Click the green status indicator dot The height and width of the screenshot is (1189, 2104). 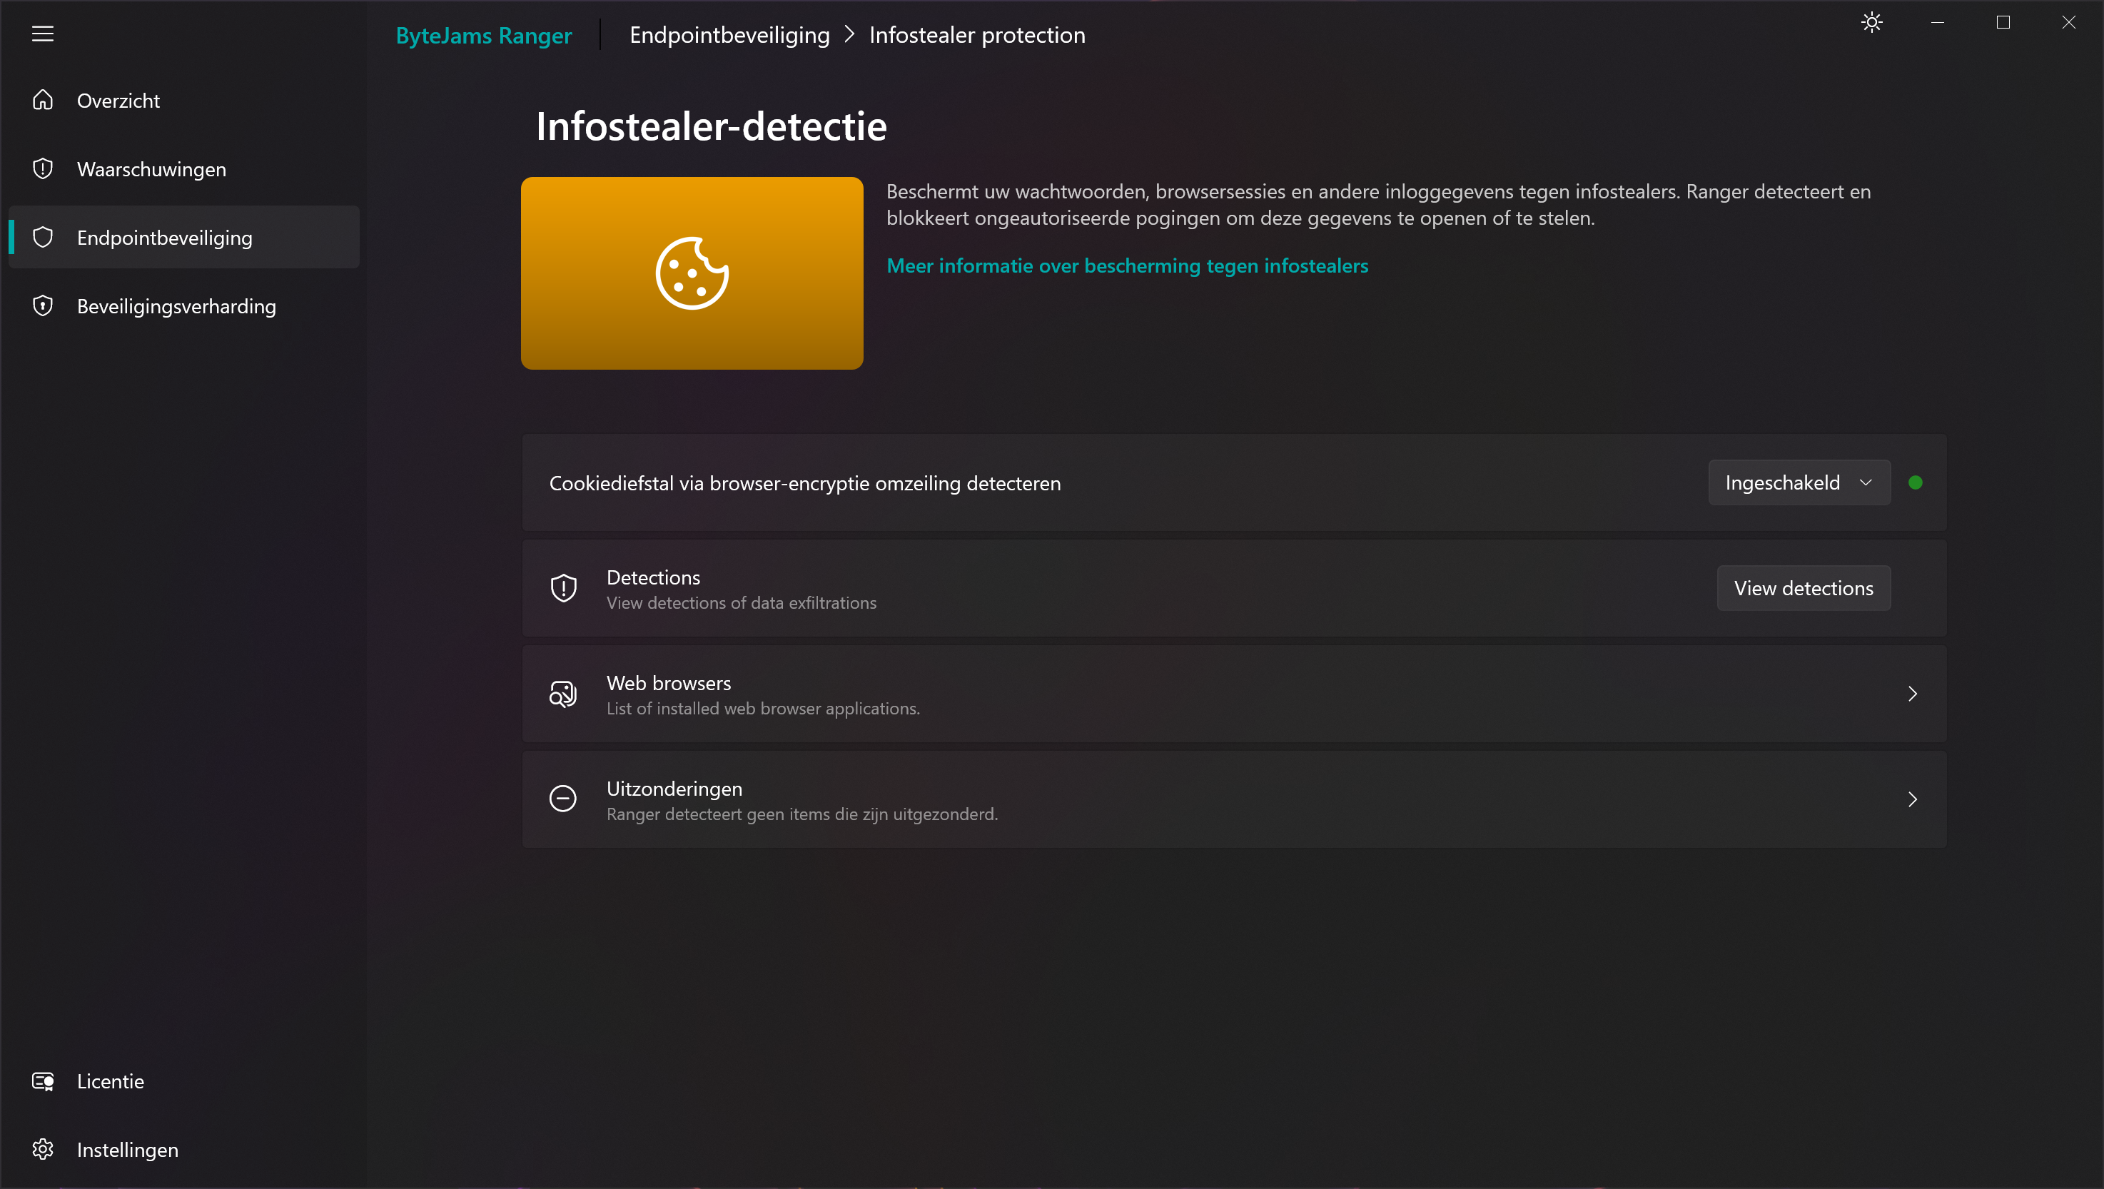point(1916,482)
